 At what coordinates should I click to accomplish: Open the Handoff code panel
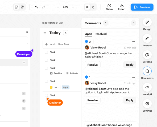point(147,87)
